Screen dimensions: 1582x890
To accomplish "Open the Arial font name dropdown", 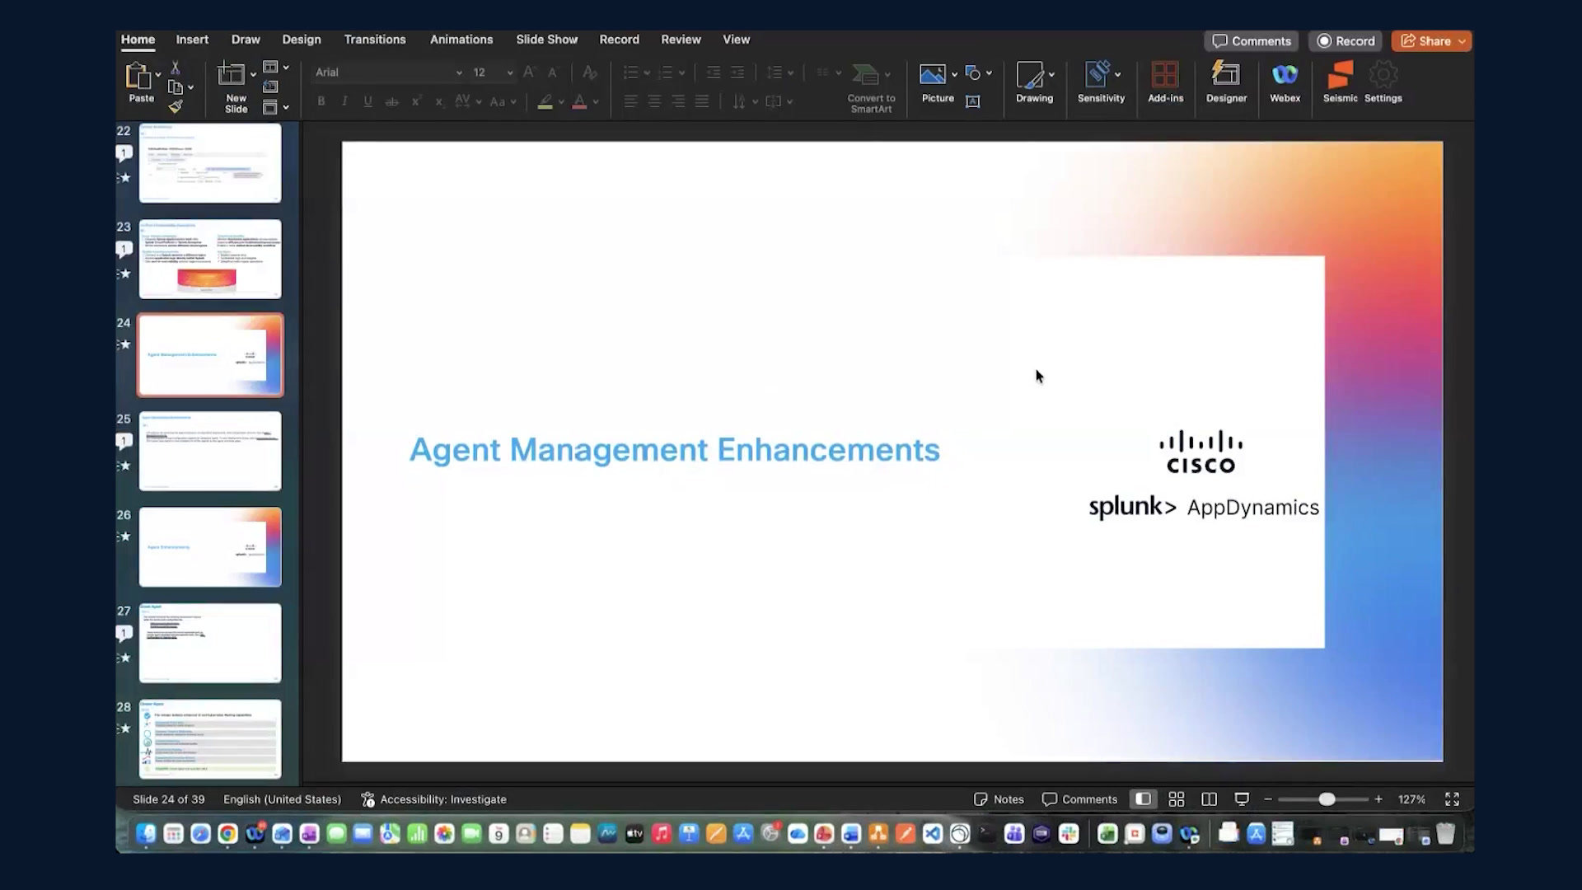I will (x=459, y=73).
